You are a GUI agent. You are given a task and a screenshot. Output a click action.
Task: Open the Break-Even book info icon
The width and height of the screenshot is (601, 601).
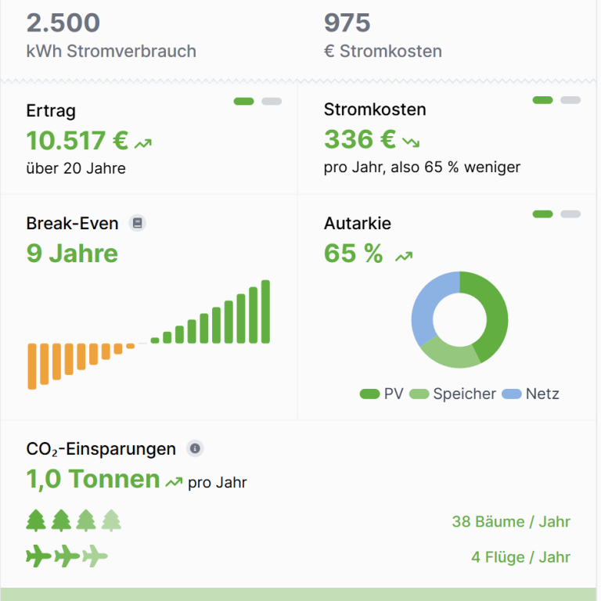(x=137, y=223)
